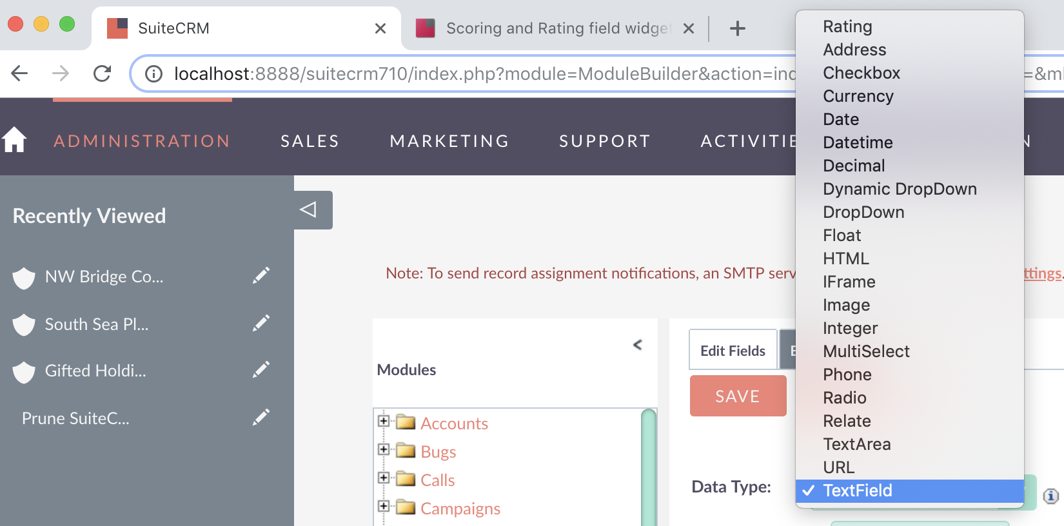Choose Relate in the dropdown
Viewport: 1064px width, 526px height.
tap(910, 421)
